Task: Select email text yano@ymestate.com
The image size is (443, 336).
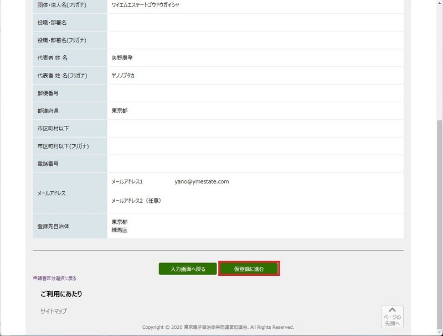Action: pos(202,181)
